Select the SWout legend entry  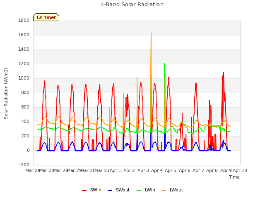[x=119, y=190]
